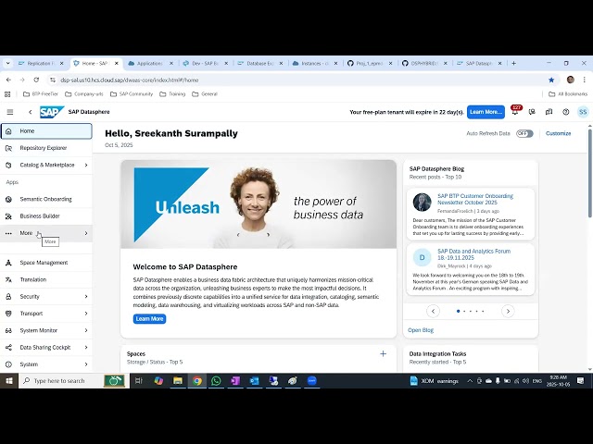Open WhatsApp from the taskbar

tap(216, 381)
